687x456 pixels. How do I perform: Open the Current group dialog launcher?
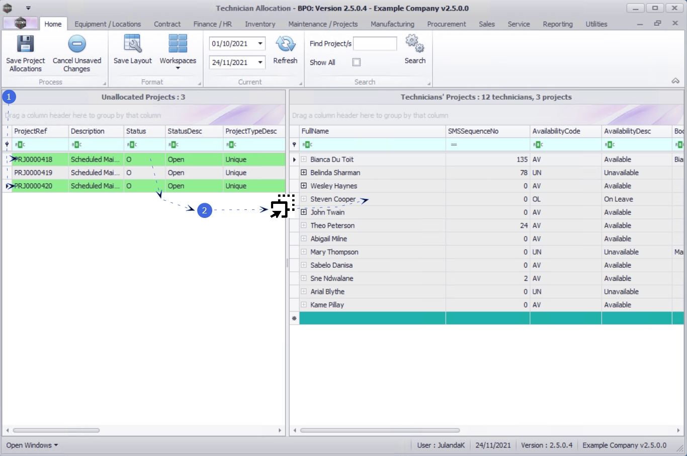tap(301, 84)
